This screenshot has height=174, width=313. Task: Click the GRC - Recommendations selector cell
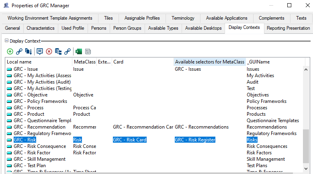tap(202, 127)
